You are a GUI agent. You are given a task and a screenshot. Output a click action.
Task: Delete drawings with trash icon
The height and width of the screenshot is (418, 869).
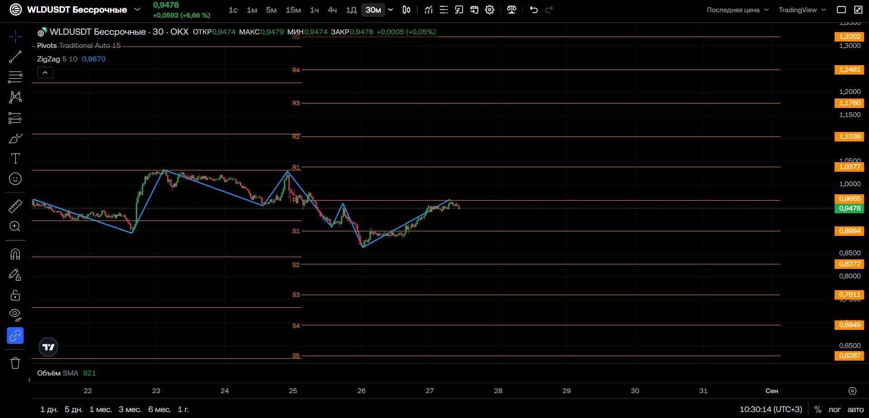pyautogui.click(x=15, y=363)
